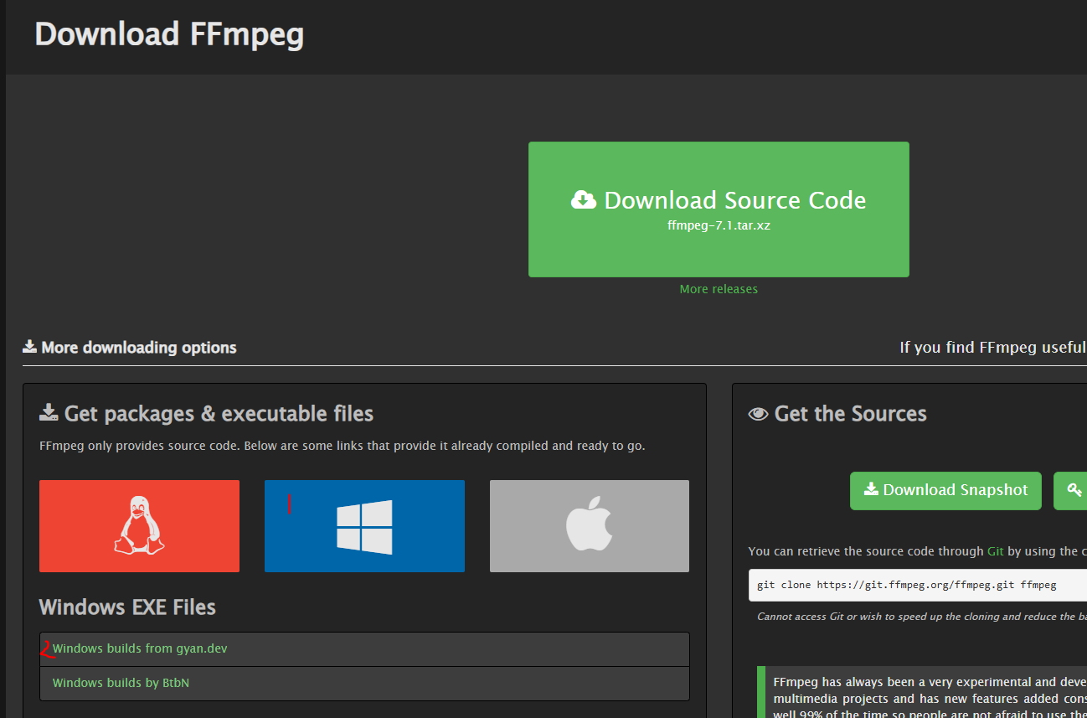The width and height of the screenshot is (1087, 718).
Task: Click the git clone command field
Action: click(x=918, y=585)
